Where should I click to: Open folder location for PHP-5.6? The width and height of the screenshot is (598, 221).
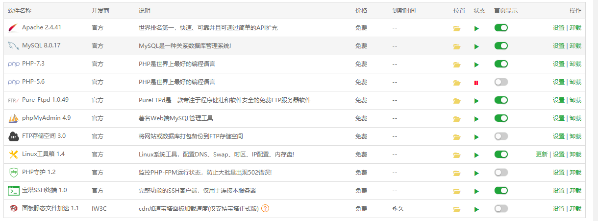coord(457,83)
